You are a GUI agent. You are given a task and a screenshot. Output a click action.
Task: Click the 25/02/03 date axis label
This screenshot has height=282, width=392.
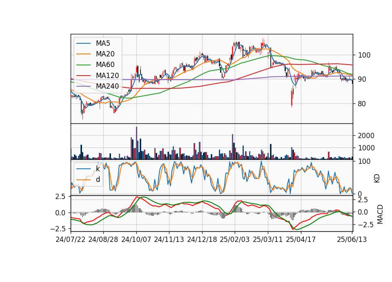[235, 239]
